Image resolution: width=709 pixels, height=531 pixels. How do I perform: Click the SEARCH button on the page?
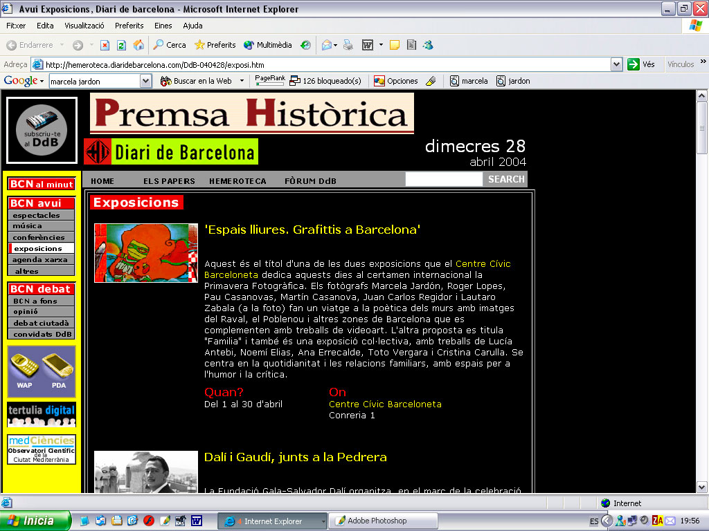[x=506, y=179]
